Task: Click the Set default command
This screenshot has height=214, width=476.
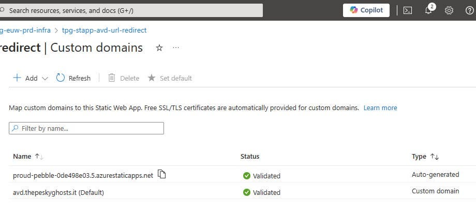Action: coord(170,78)
